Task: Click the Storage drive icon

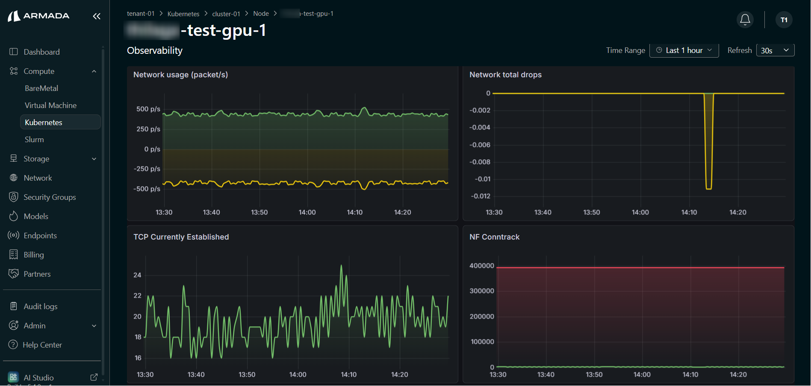Action: [14, 158]
